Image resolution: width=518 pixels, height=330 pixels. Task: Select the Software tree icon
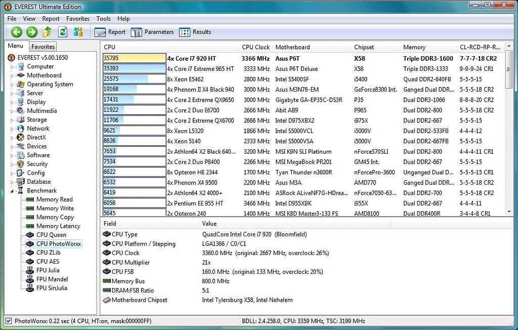(x=21, y=155)
